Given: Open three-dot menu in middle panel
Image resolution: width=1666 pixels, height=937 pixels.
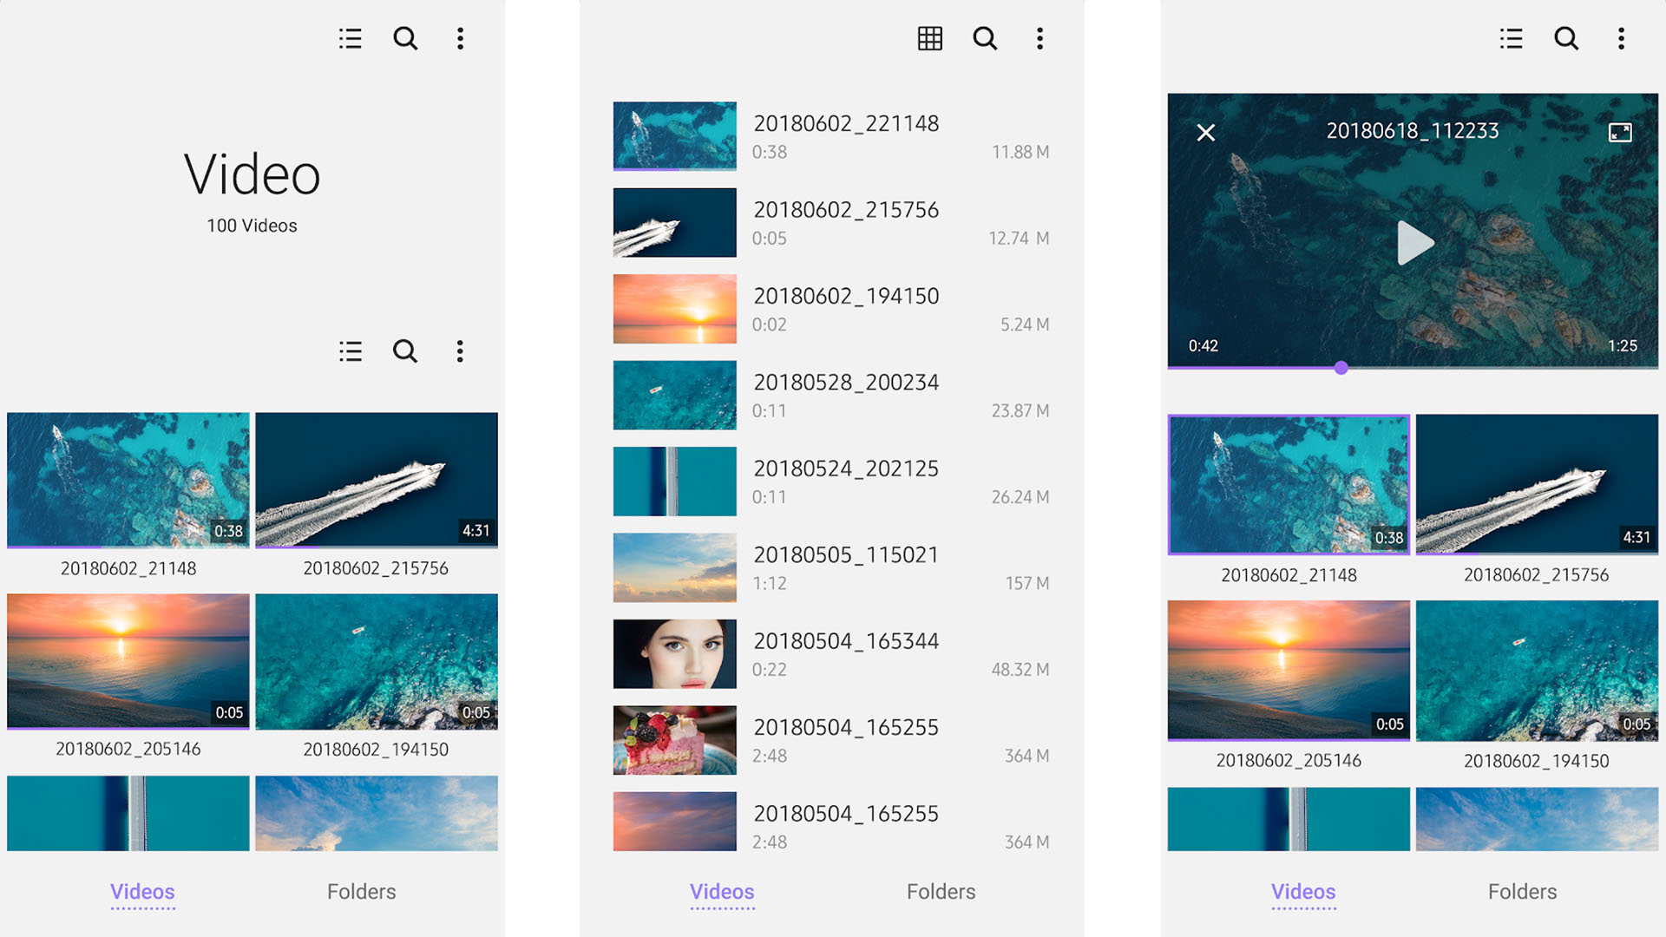Looking at the screenshot, I should point(1040,38).
